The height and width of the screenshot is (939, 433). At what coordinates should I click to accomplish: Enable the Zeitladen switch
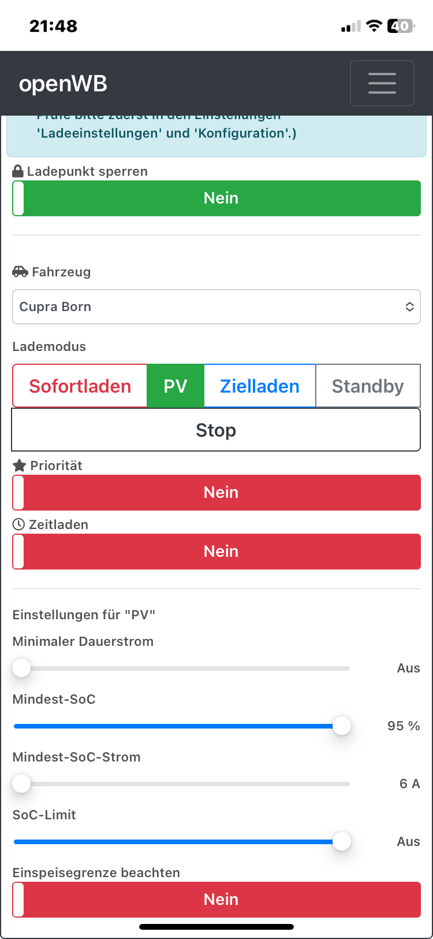pyautogui.click(x=216, y=552)
